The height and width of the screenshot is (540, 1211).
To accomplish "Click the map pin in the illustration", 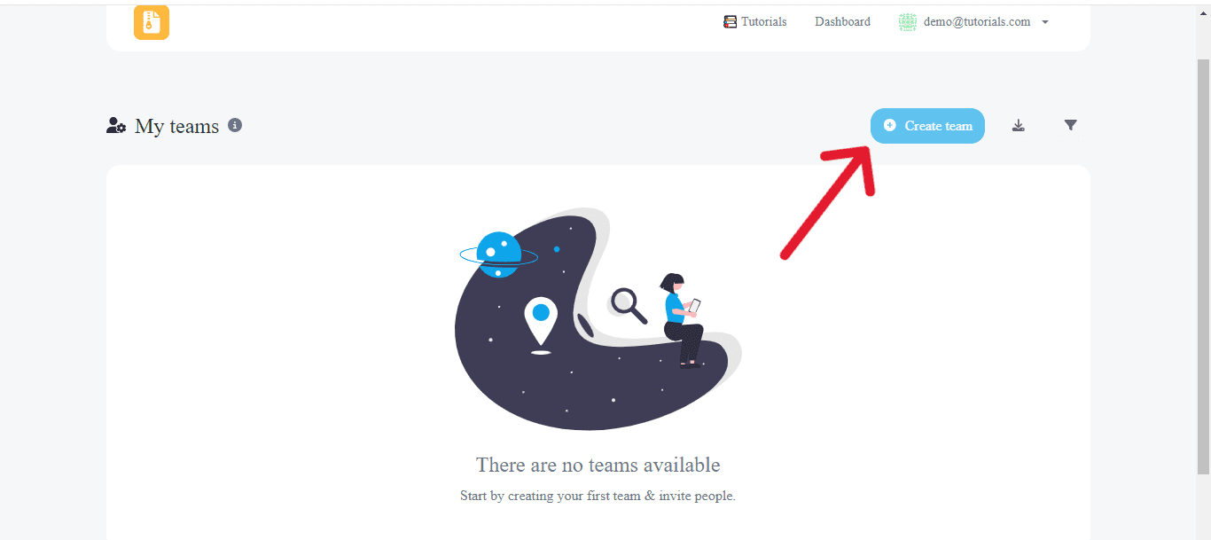I will point(541,322).
